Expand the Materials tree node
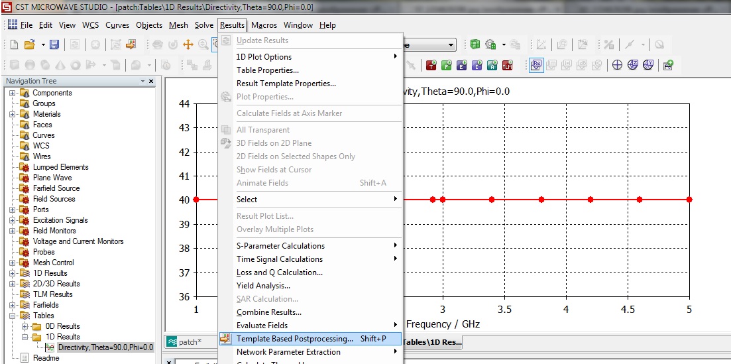This screenshot has height=364, width=731. (x=12, y=114)
